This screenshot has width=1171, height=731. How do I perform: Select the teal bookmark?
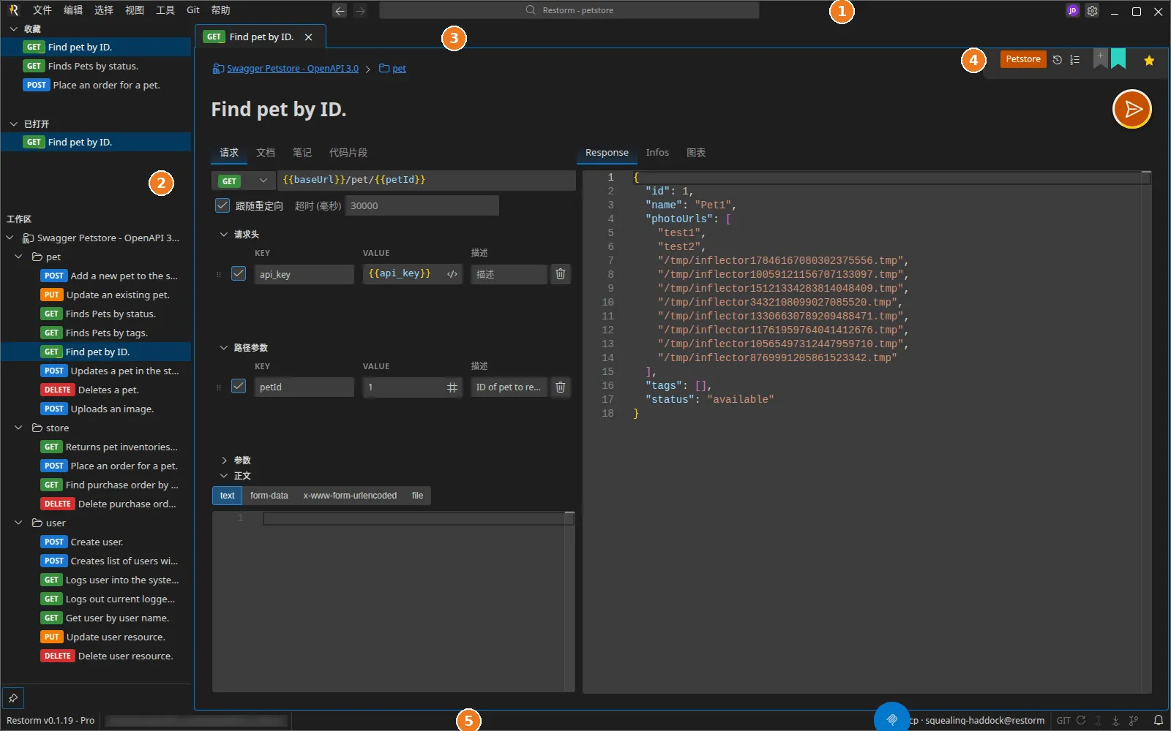pyautogui.click(x=1118, y=58)
